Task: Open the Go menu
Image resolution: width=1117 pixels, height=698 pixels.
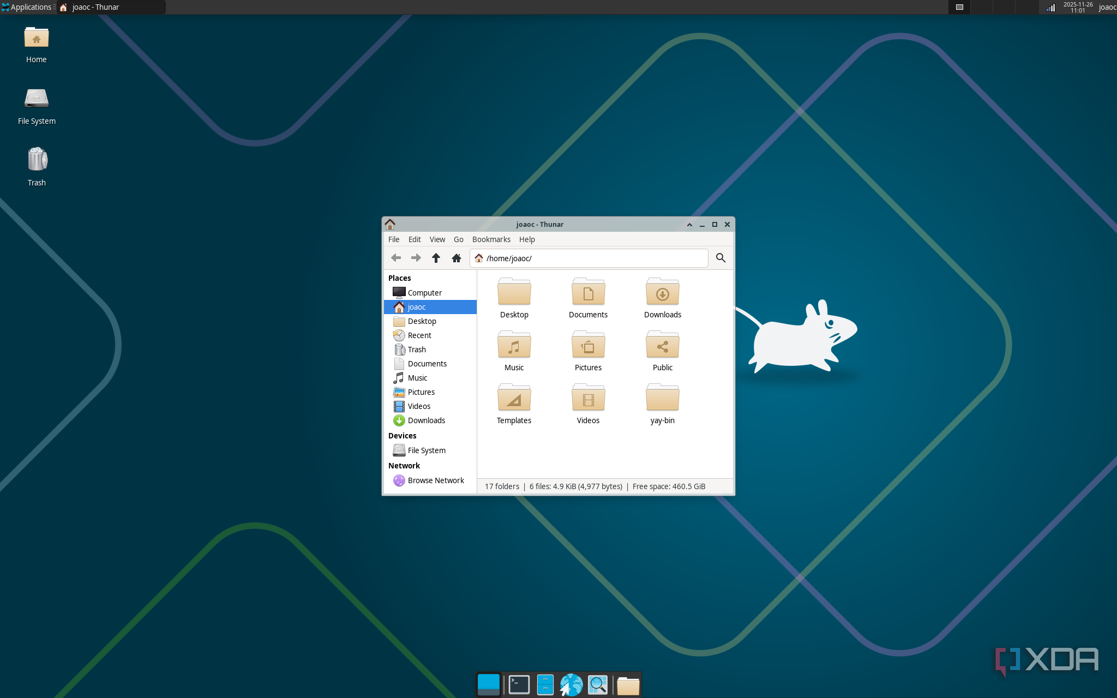Action: click(x=459, y=239)
